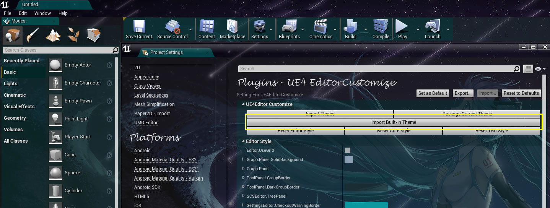The width and height of the screenshot is (550, 208).
Task: Open the File menu
Action: point(7,13)
